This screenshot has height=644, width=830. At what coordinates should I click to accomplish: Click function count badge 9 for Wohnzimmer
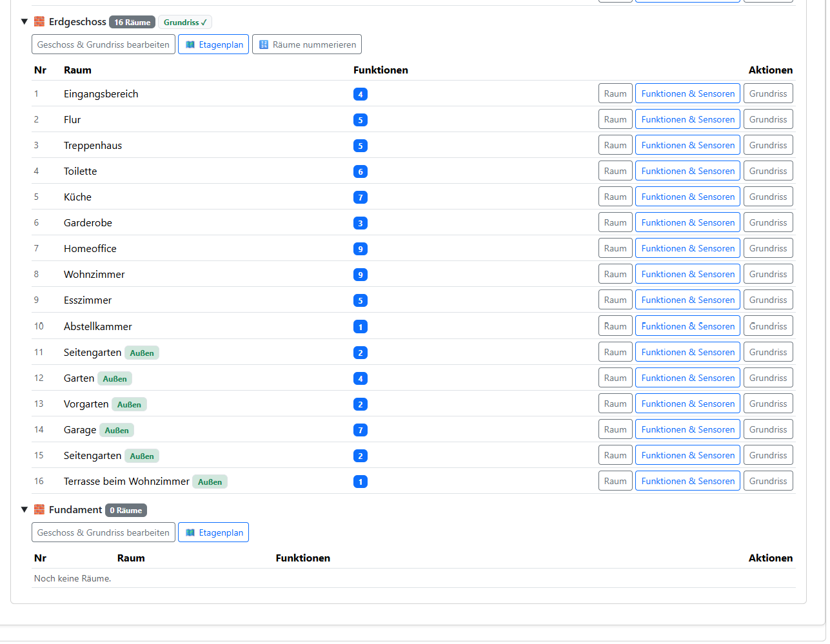pyautogui.click(x=361, y=275)
